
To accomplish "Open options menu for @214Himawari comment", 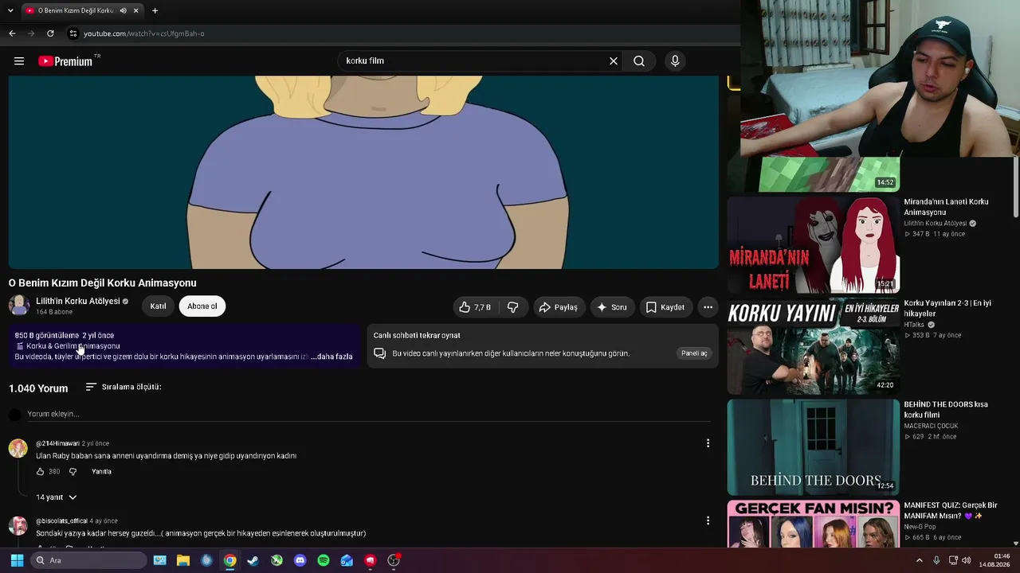I will click(x=708, y=443).
